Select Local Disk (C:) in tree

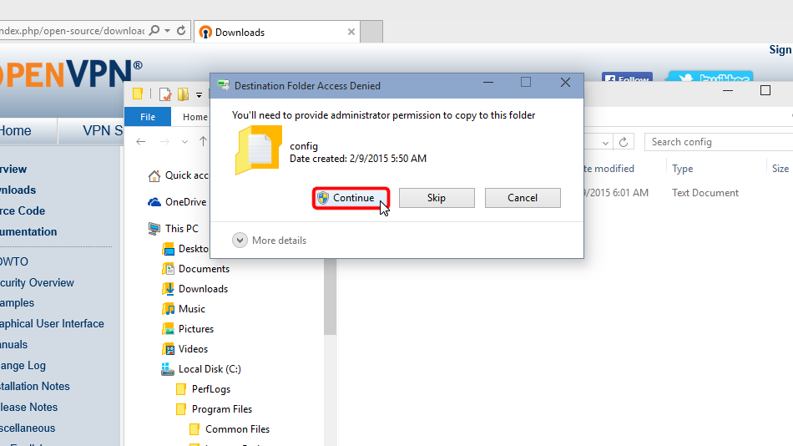pos(209,369)
